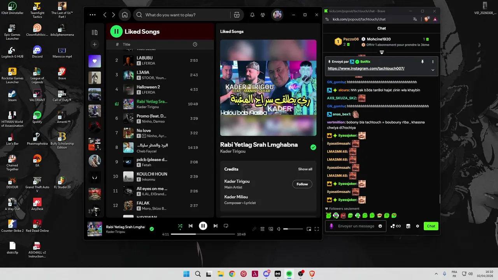Open Kick chat settings gear

tap(417, 226)
